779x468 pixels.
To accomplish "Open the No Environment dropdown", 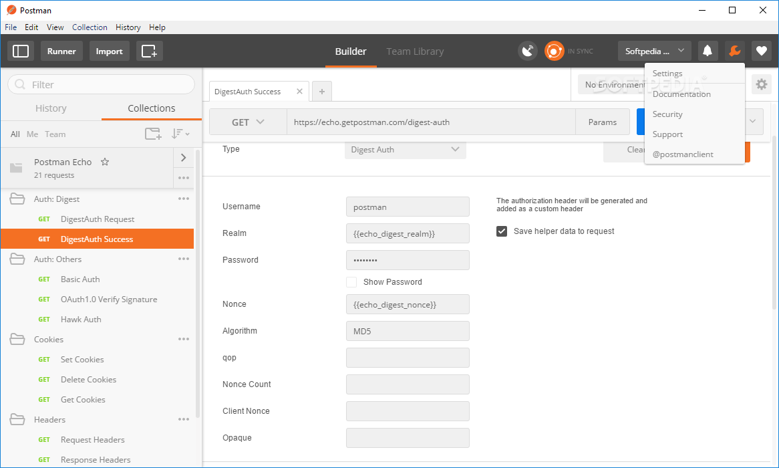I will click(x=613, y=84).
